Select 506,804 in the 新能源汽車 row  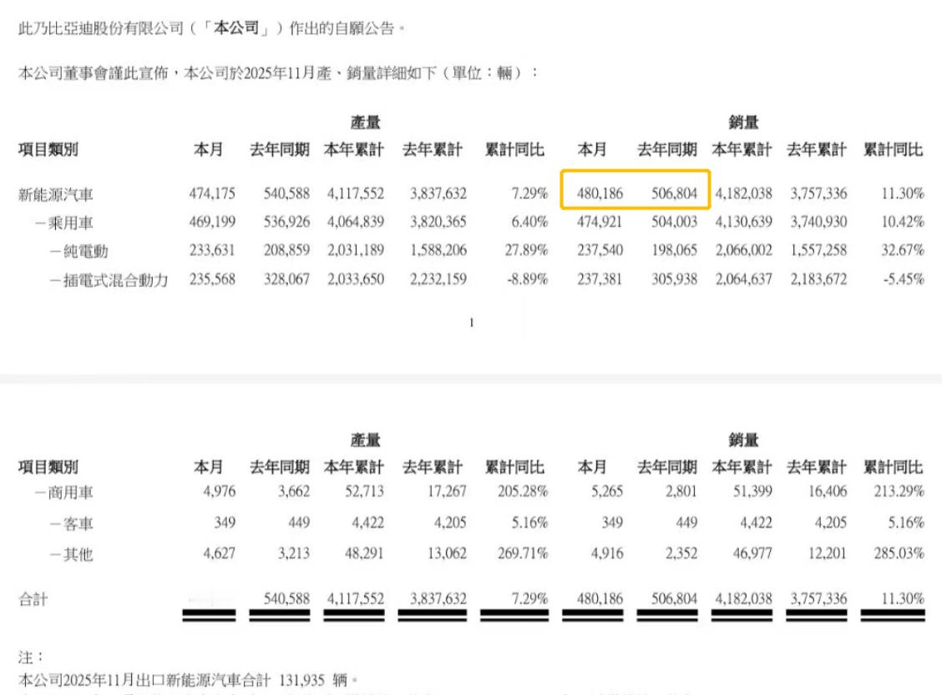(x=674, y=194)
